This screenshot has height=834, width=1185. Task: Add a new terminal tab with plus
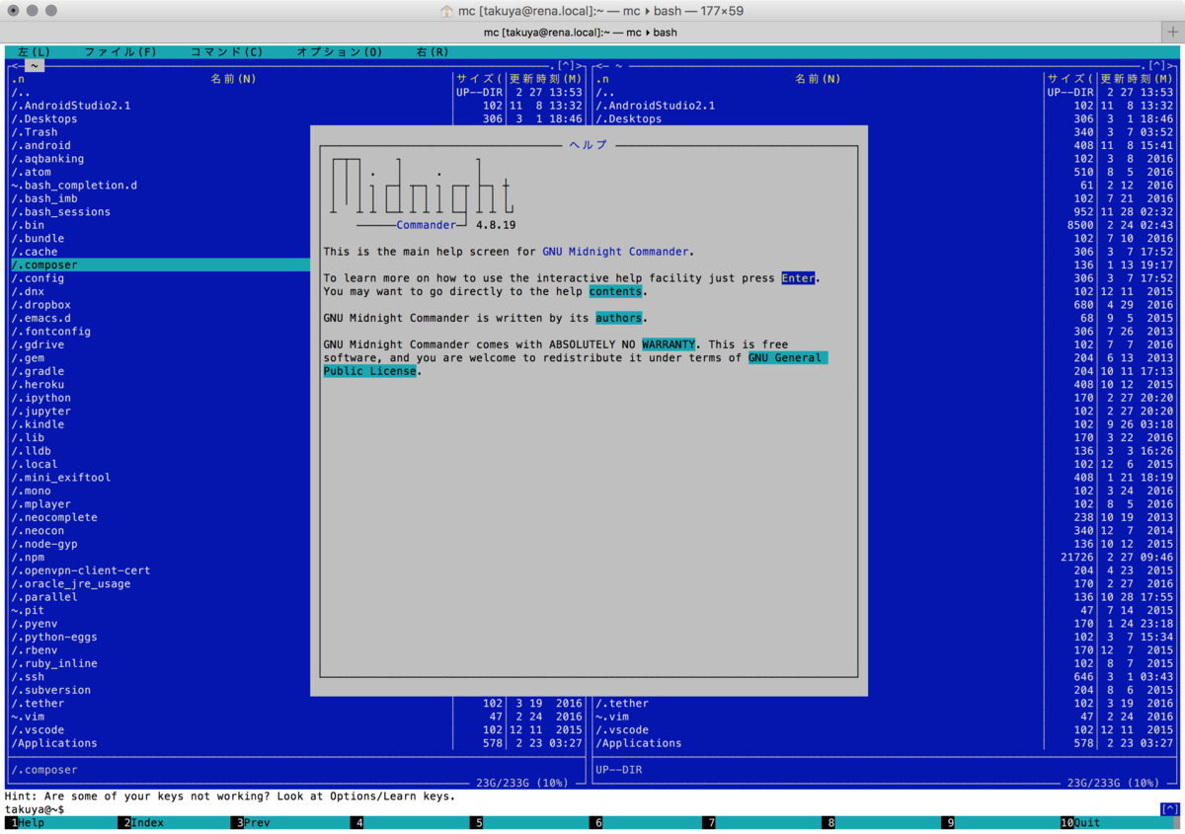coord(1172,32)
